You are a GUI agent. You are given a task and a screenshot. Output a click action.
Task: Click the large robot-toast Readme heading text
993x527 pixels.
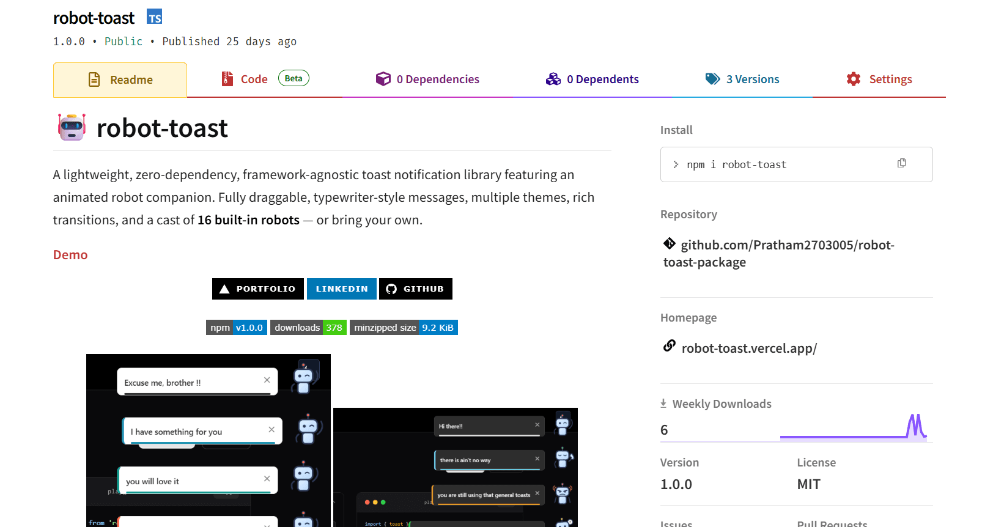[x=162, y=128]
